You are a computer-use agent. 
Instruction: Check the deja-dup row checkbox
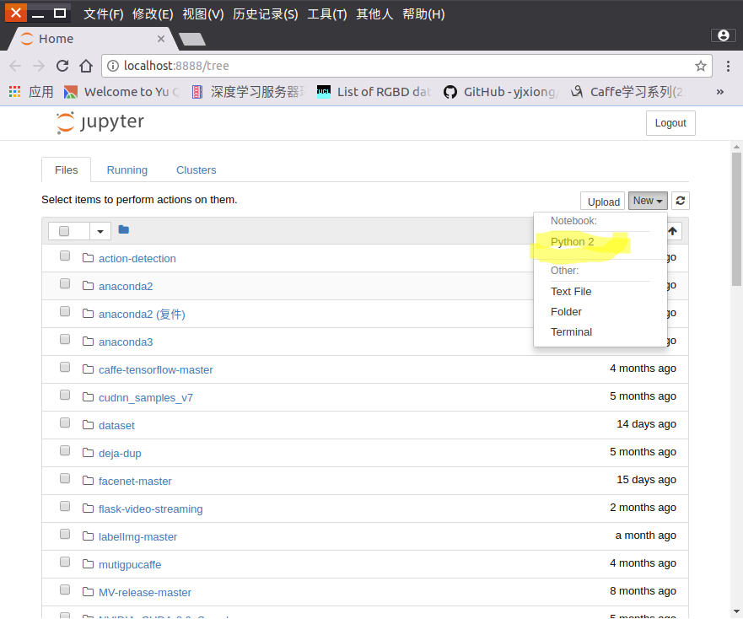(65, 450)
